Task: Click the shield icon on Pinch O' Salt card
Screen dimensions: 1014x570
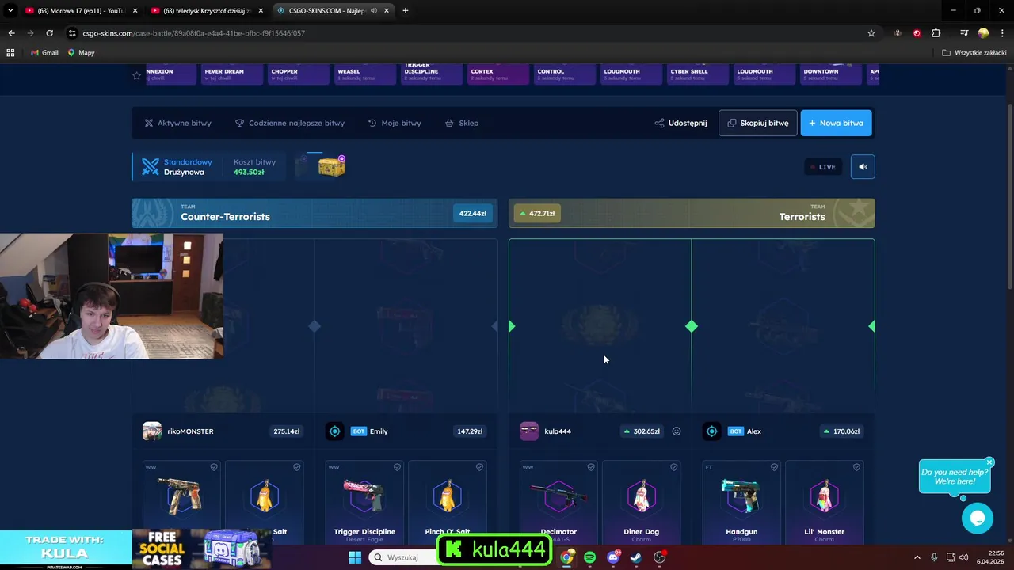Action: 479,467
